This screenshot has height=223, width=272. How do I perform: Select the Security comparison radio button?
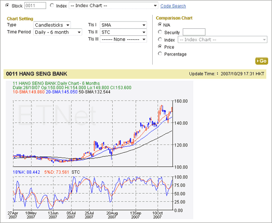pyautogui.click(x=160, y=32)
